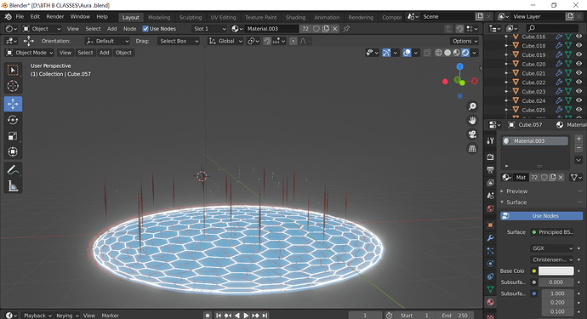The height and width of the screenshot is (319, 587).
Task: Add a material slot with plus
Action: point(578,139)
